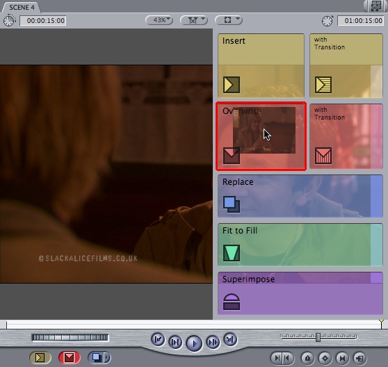The image size is (388, 367).
Task: Click the timecode duration field 00:00:15:00
Action: point(43,21)
